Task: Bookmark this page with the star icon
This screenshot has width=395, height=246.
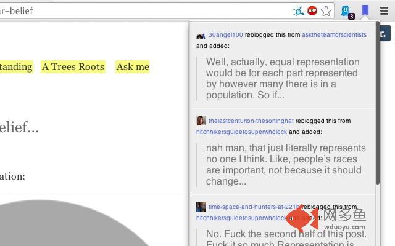Action: point(326,11)
